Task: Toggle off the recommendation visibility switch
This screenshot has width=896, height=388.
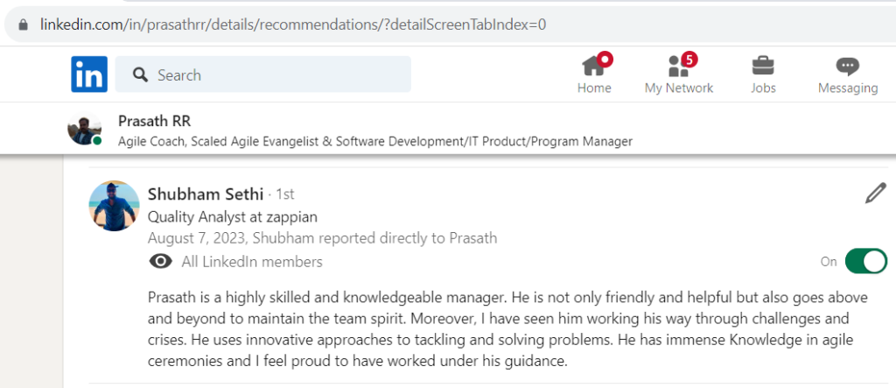Action: (865, 261)
